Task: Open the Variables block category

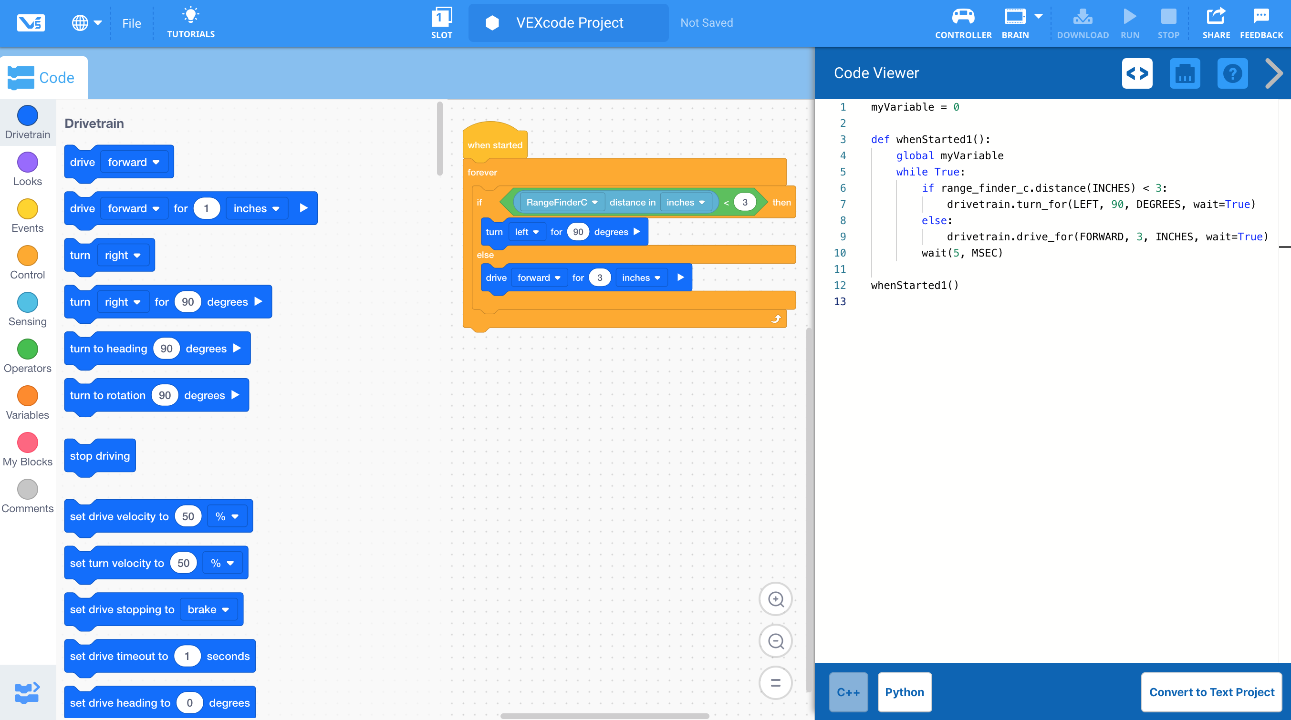Action: point(28,403)
